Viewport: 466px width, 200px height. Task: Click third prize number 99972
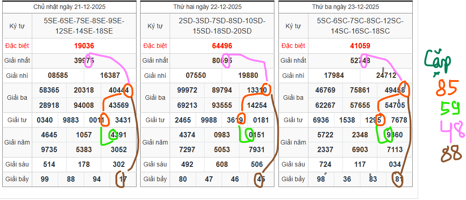coord(187,90)
